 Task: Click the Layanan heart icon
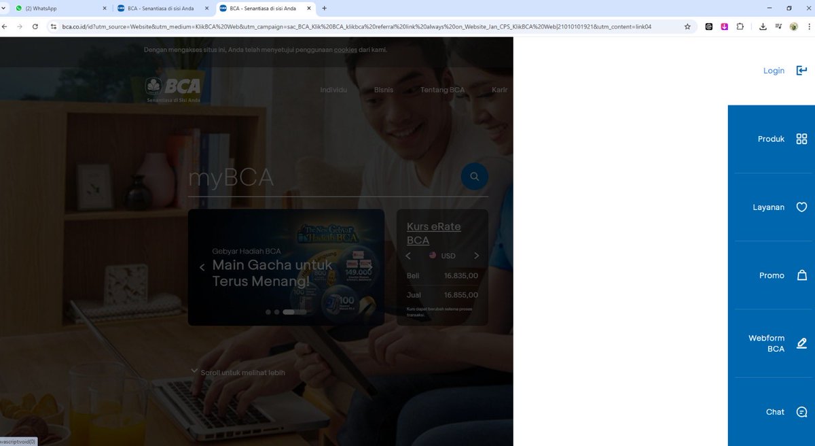[801, 207]
